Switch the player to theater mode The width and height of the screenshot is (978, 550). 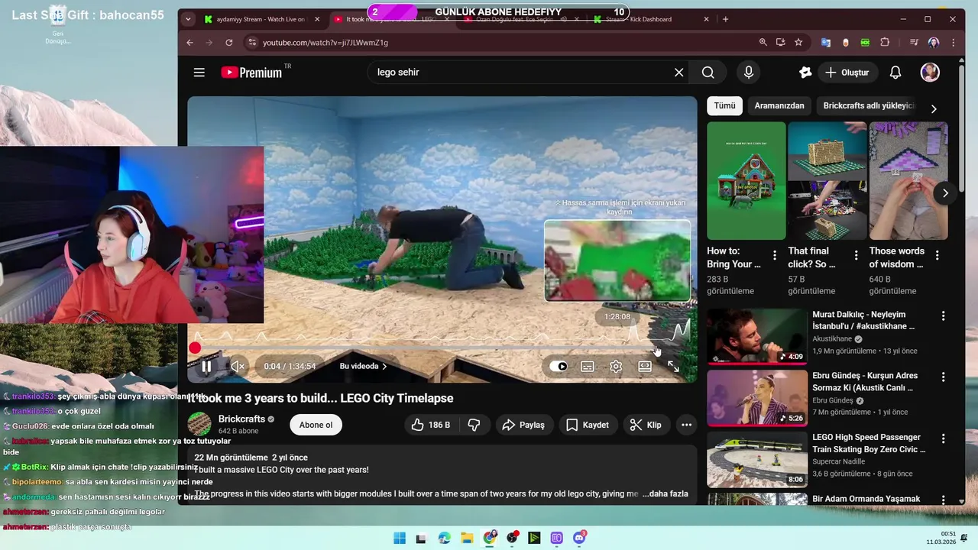(x=645, y=367)
